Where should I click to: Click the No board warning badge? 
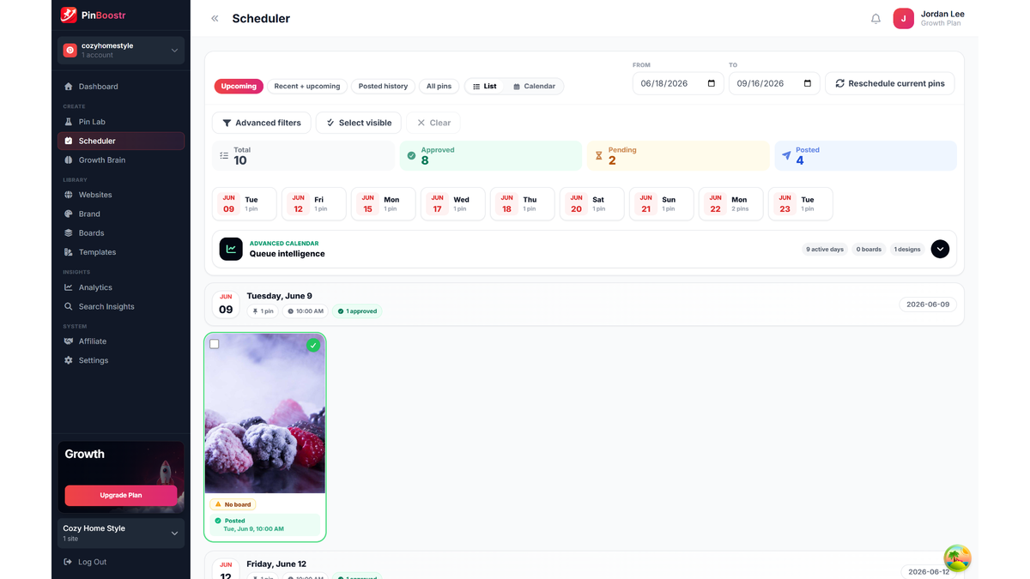pyautogui.click(x=233, y=504)
